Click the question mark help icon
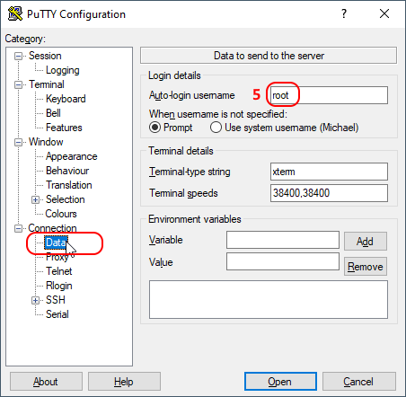The width and height of the screenshot is (406, 397). (344, 13)
